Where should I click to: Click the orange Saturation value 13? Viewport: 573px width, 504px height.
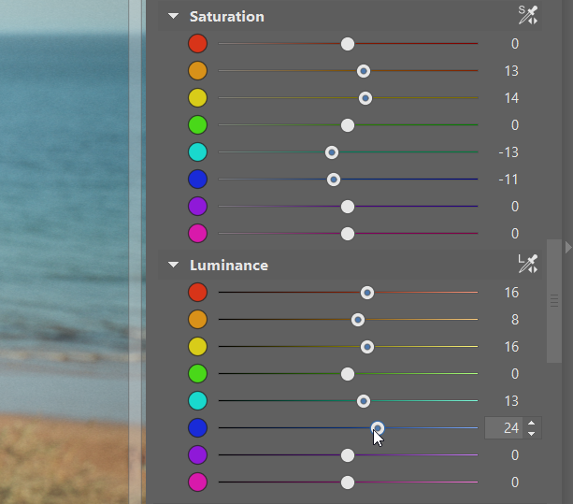point(509,71)
